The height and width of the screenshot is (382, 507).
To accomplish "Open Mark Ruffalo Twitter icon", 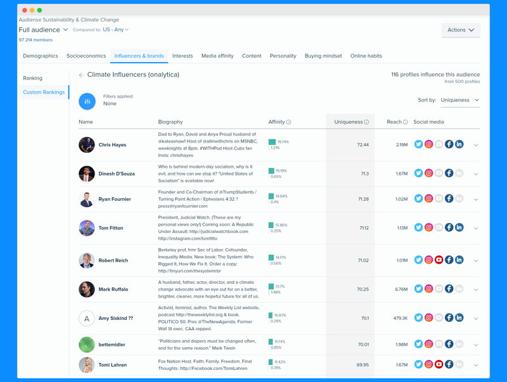I will [418, 289].
